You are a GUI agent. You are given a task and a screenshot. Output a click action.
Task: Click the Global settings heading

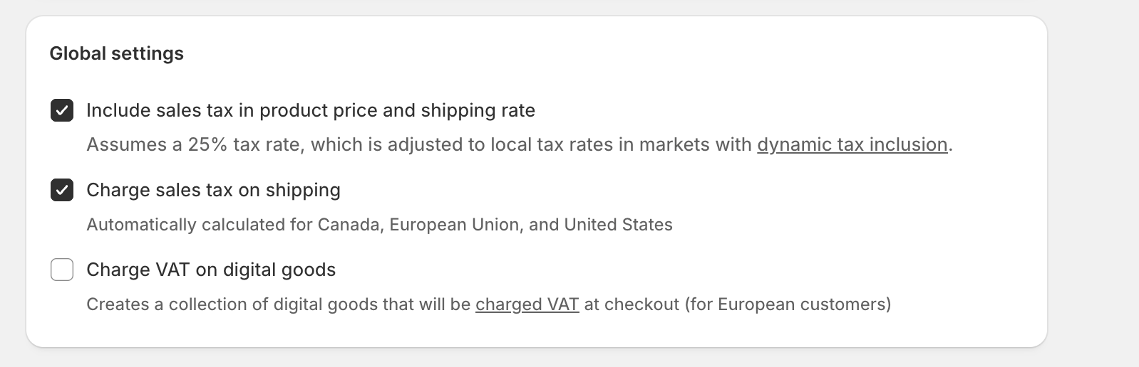[116, 53]
